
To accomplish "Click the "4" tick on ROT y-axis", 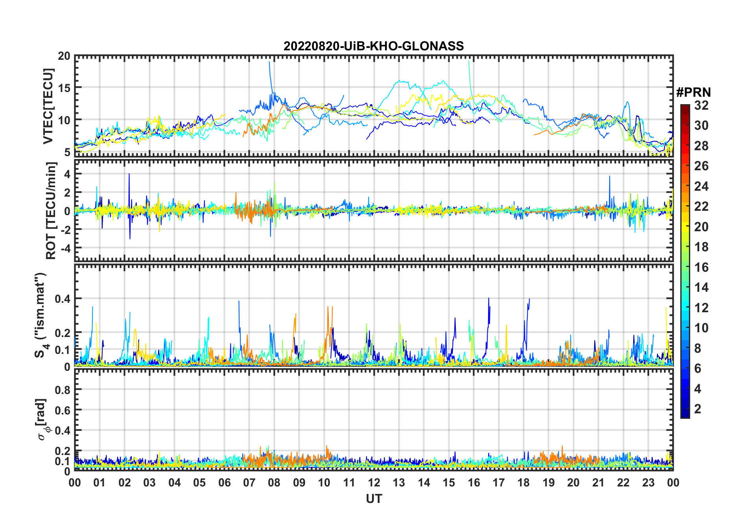I will 67,174.
